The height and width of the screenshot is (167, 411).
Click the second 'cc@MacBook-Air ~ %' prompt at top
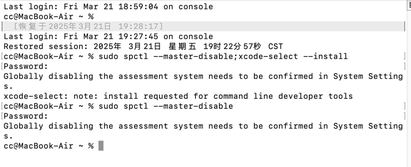point(49,17)
